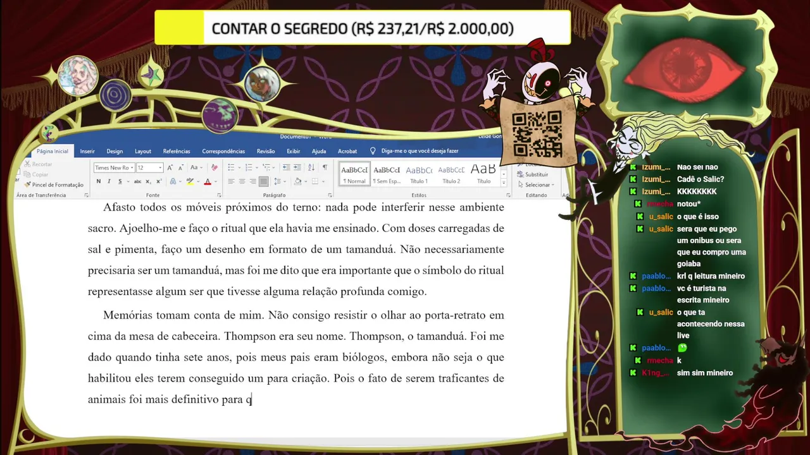The height and width of the screenshot is (455, 810).
Task: Click the Diga-me search field
Action: coord(414,151)
